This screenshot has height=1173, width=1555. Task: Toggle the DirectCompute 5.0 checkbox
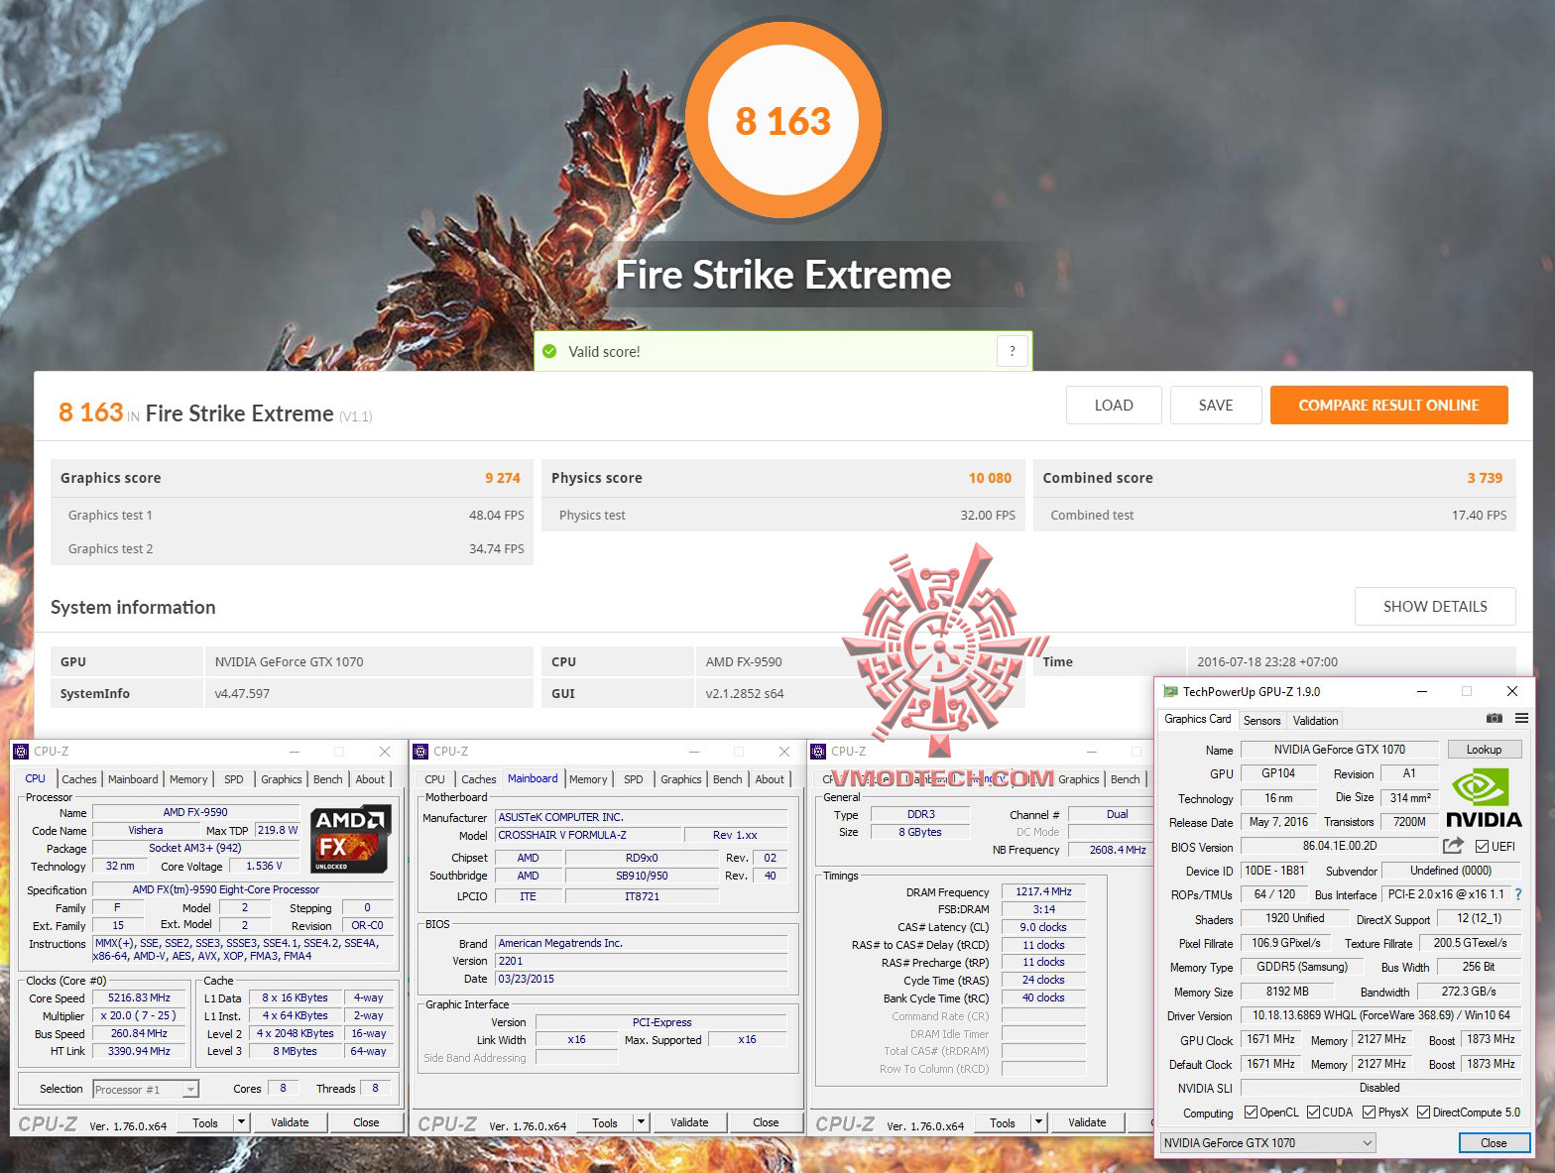coord(1423,1113)
